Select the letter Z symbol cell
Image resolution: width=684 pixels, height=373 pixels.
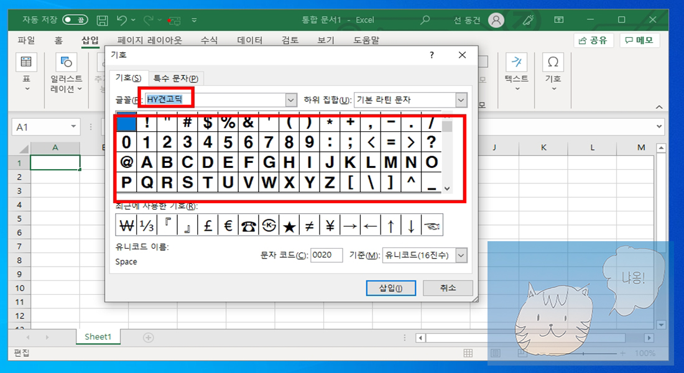pos(330,182)
